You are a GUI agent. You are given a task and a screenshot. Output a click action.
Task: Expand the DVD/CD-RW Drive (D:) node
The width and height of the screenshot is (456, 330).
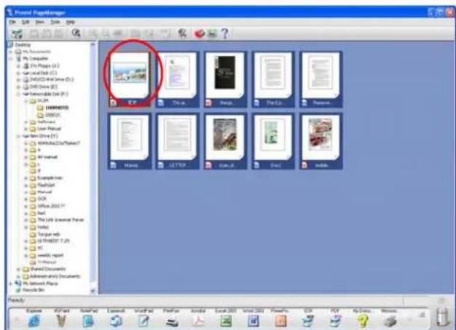pos(18,80)
